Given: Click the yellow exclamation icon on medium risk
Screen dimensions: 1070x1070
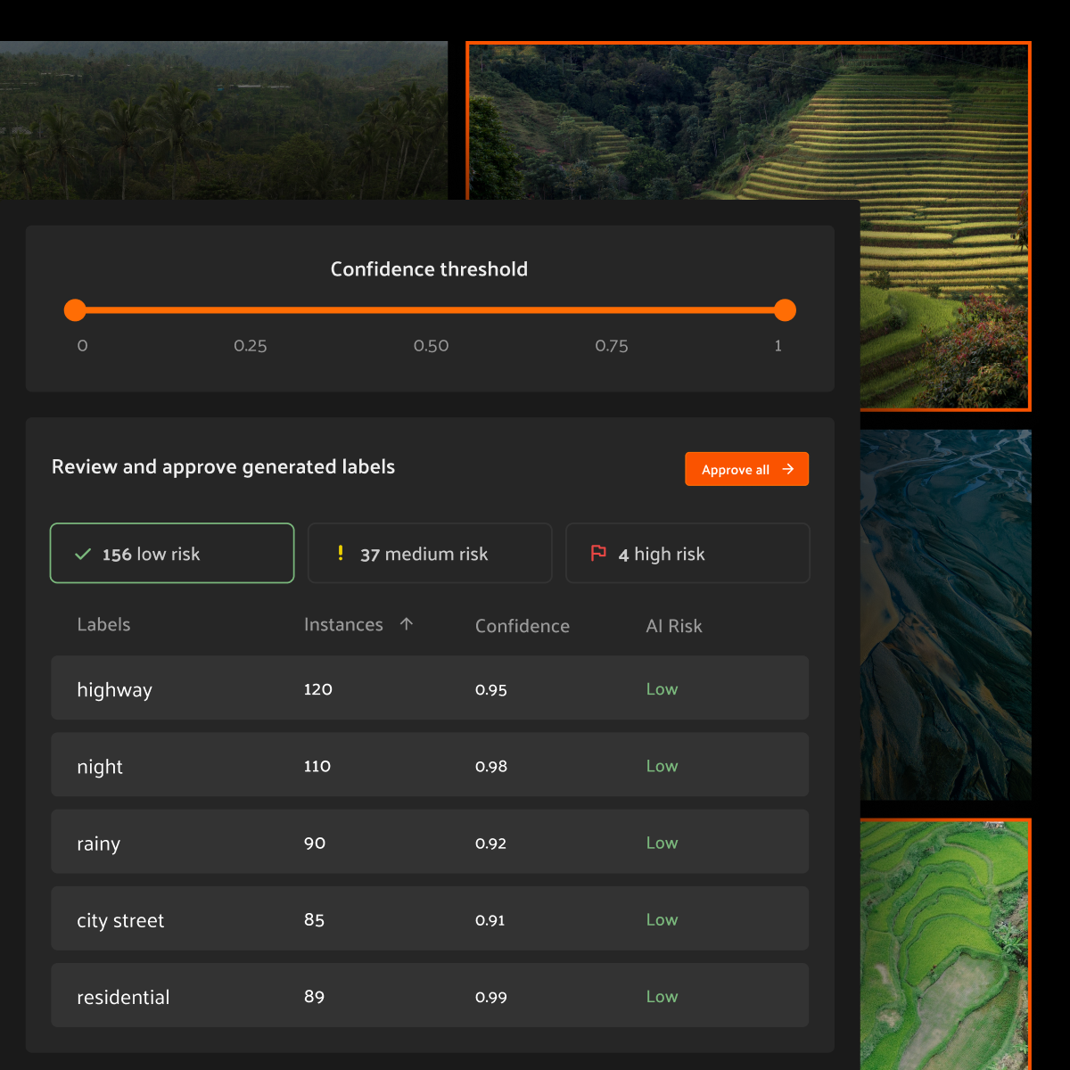Looking at the screenshot, I should click(x=340, y=553).
